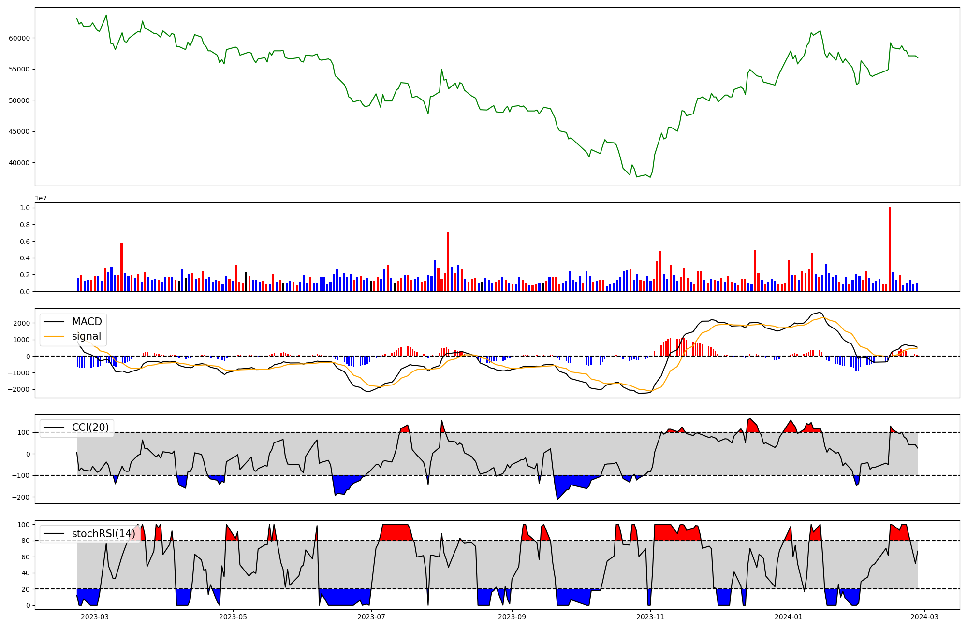Click the 2000 tick on MACD axis

pos(22,323)
